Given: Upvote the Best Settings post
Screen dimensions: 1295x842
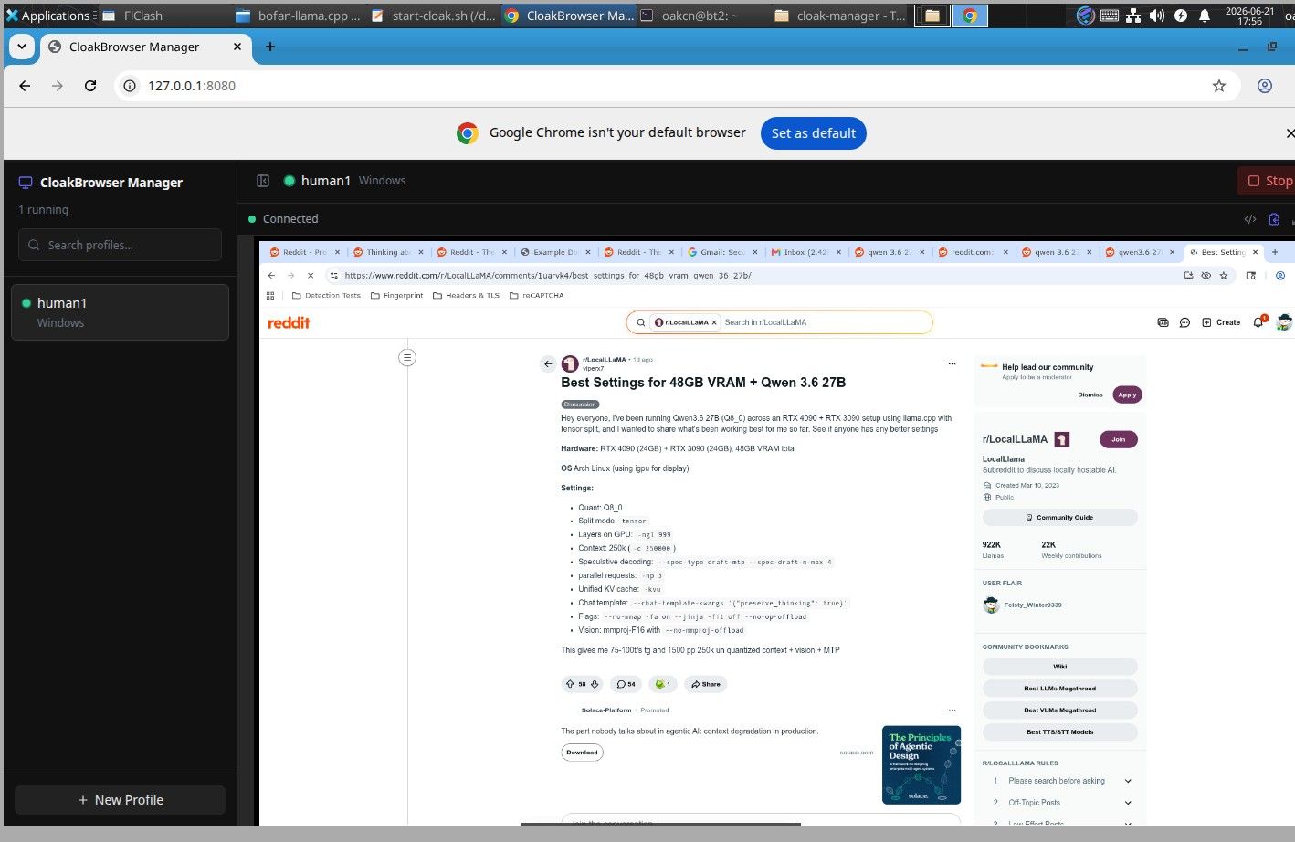Looking at the screenshot, I should (x=570, y=684).
